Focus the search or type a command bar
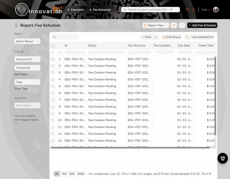This screenshot has width=230, height=179. tap(150, 10)
